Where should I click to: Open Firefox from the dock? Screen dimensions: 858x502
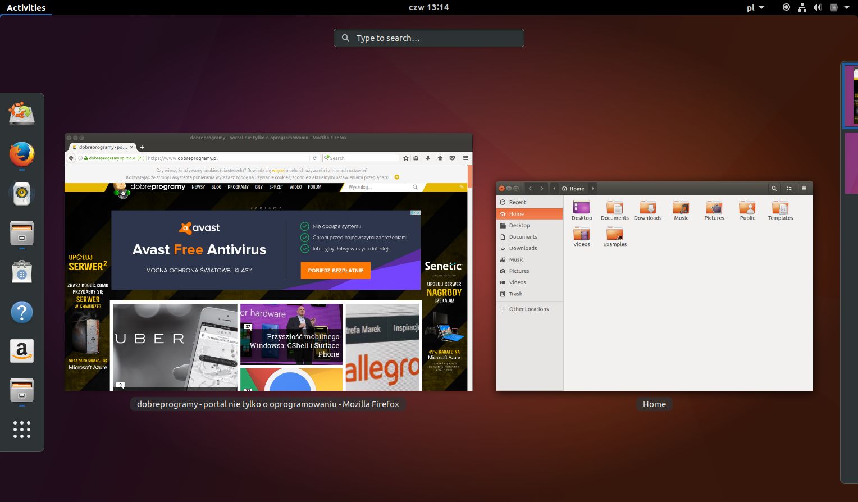(x=22, y=154)
